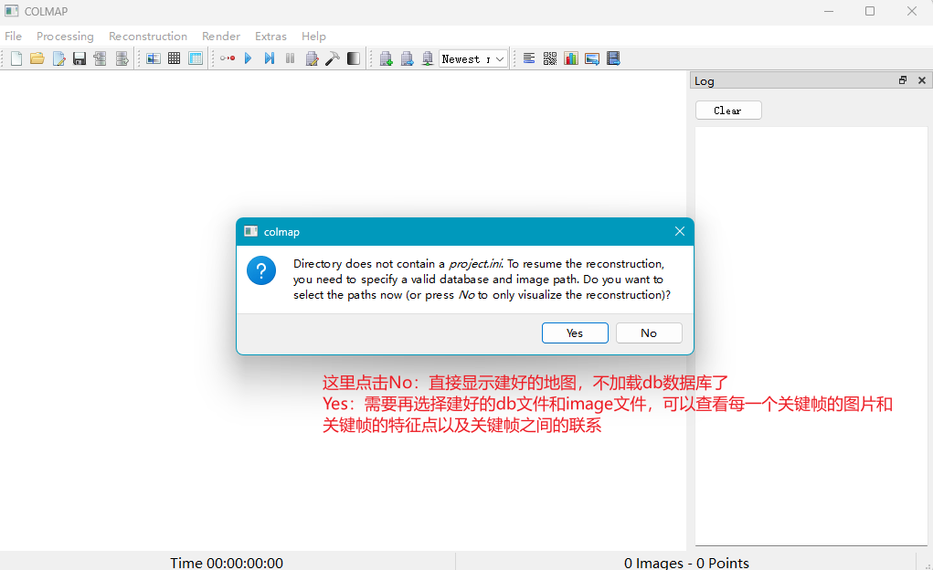Viewport: 933px width, 570px height.
Task: Click the Bundle adjustment hammer icon
Action: coord(333,58)
